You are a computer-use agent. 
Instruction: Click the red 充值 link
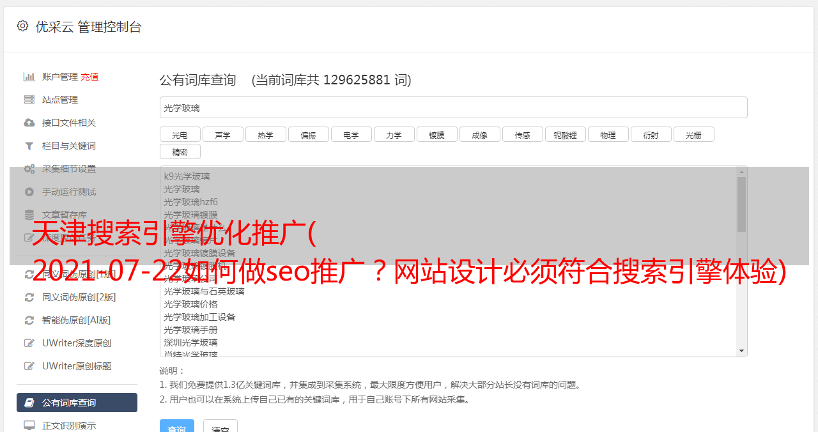coord(89,77)
